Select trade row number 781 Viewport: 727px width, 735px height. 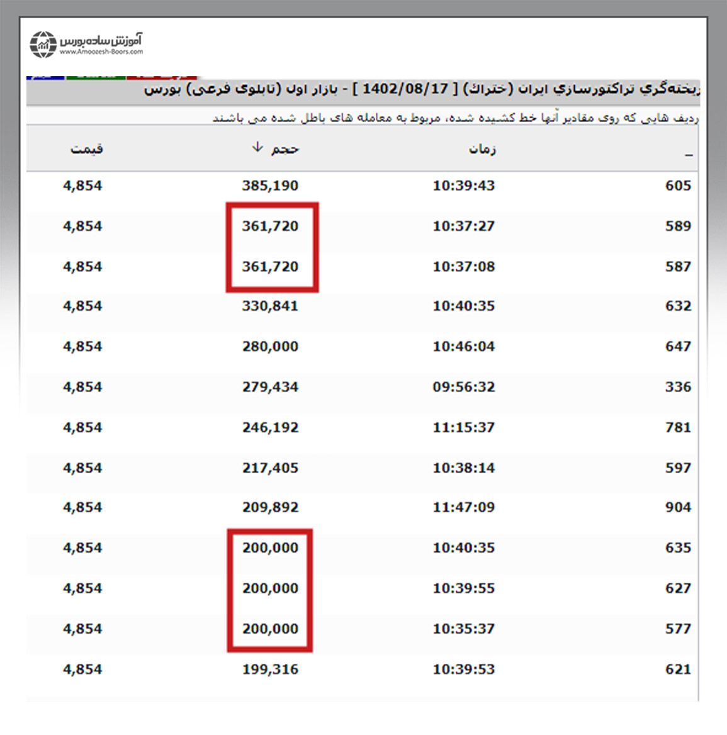(678, 427)
